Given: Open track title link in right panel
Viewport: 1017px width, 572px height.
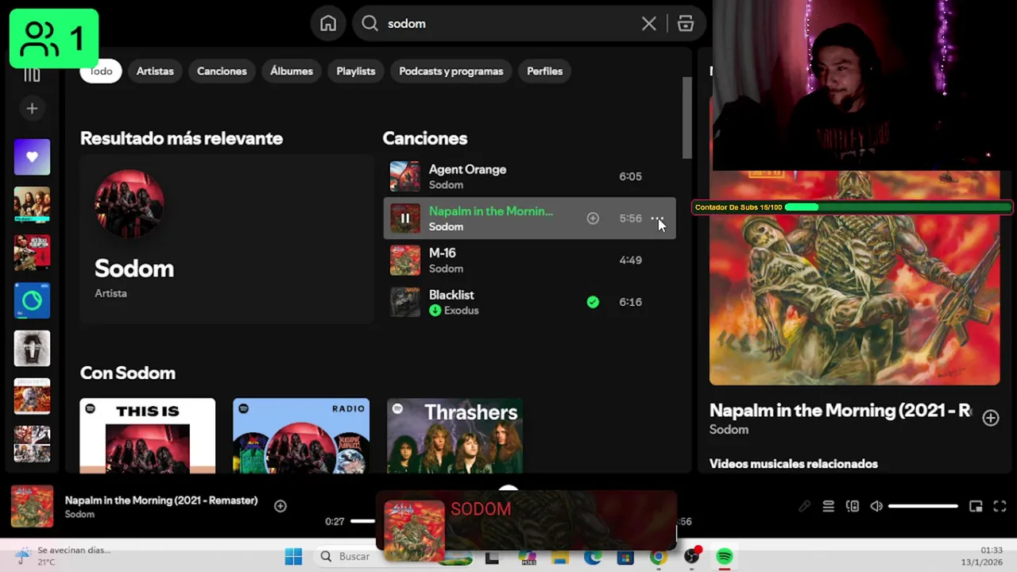Looking at the screenshot, I should pyautogui.click(x=840, y=411).
